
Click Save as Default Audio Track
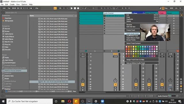coord(141,63)
